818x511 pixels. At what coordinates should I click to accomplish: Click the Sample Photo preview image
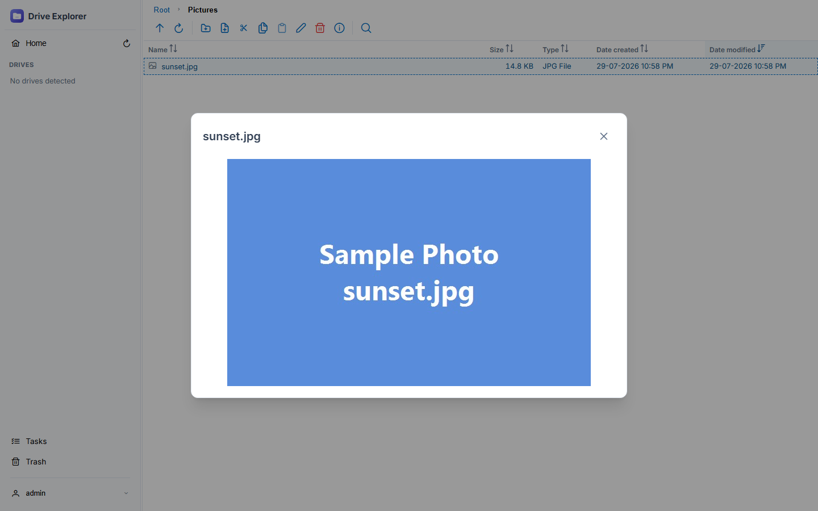(409, 273)
